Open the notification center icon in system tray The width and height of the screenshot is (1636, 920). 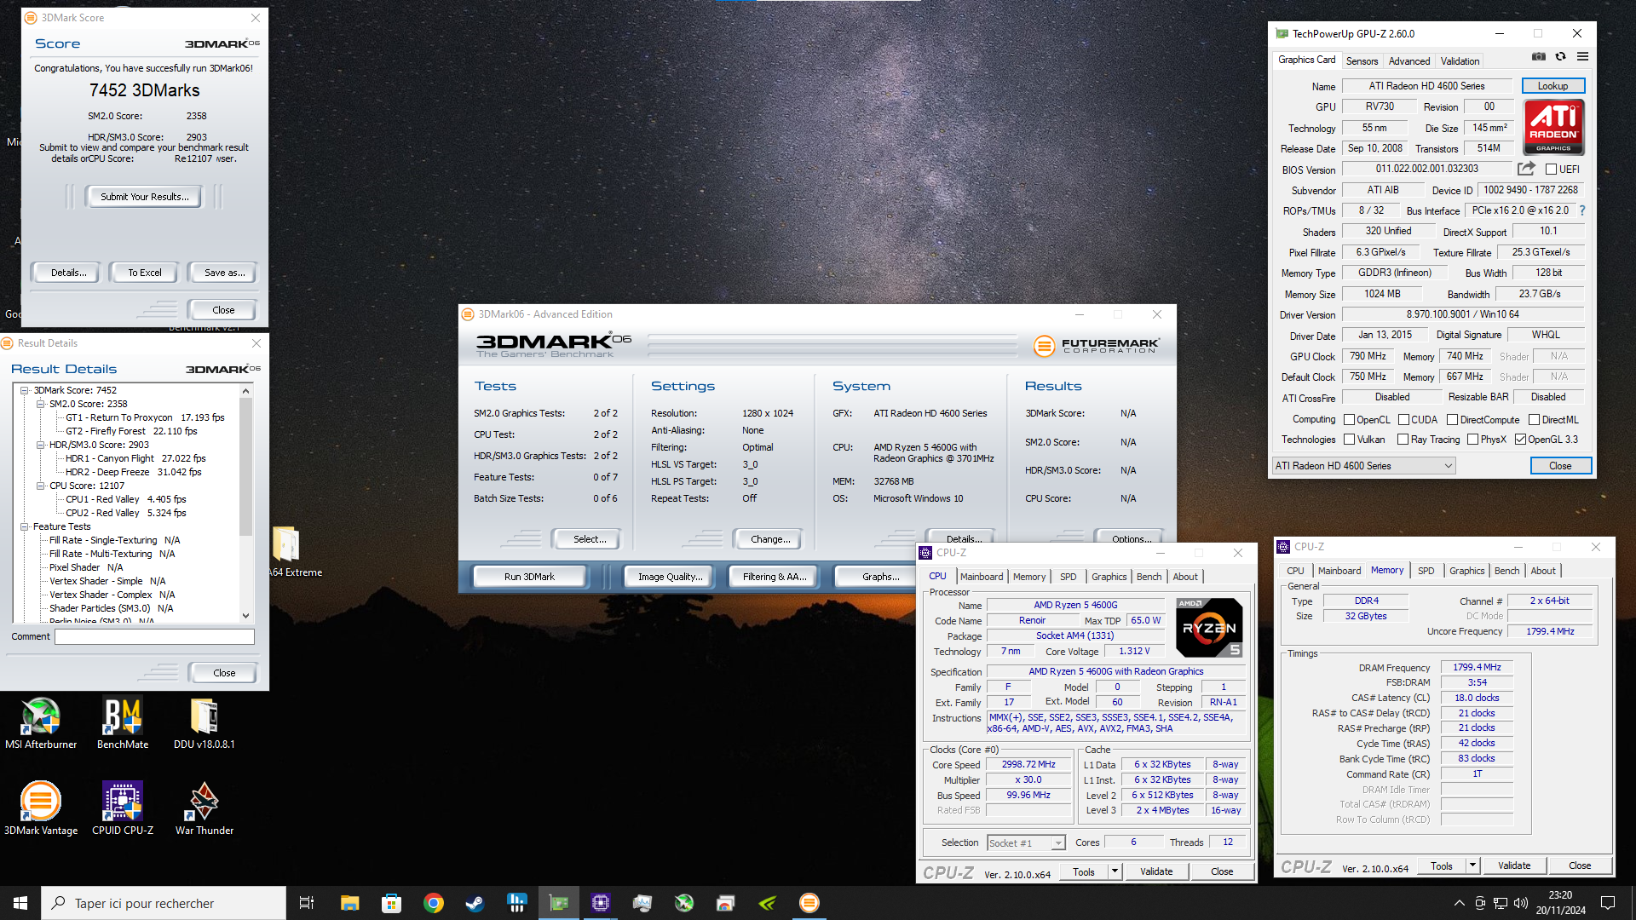(1608, 903)
